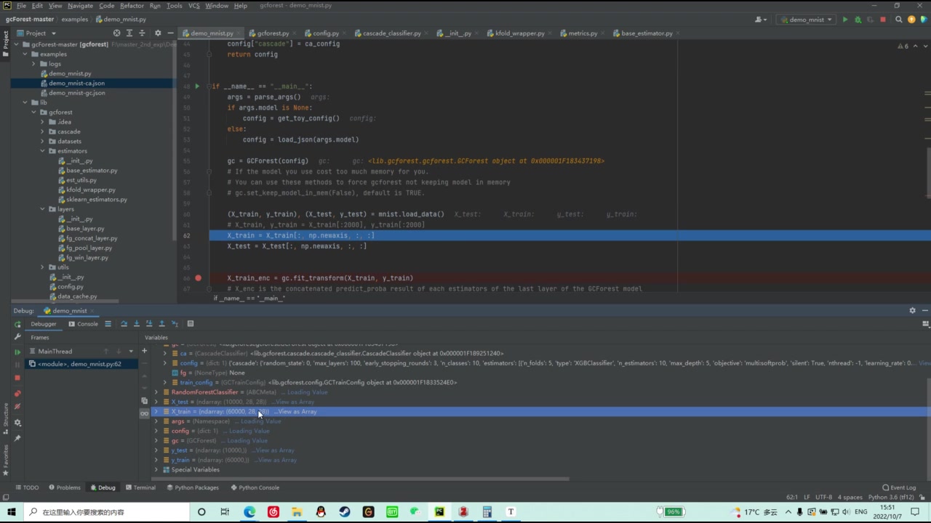This screenshot has width=931, height=523.
Task: Toggle show watches glasses icon
Action: coord(144,413)
